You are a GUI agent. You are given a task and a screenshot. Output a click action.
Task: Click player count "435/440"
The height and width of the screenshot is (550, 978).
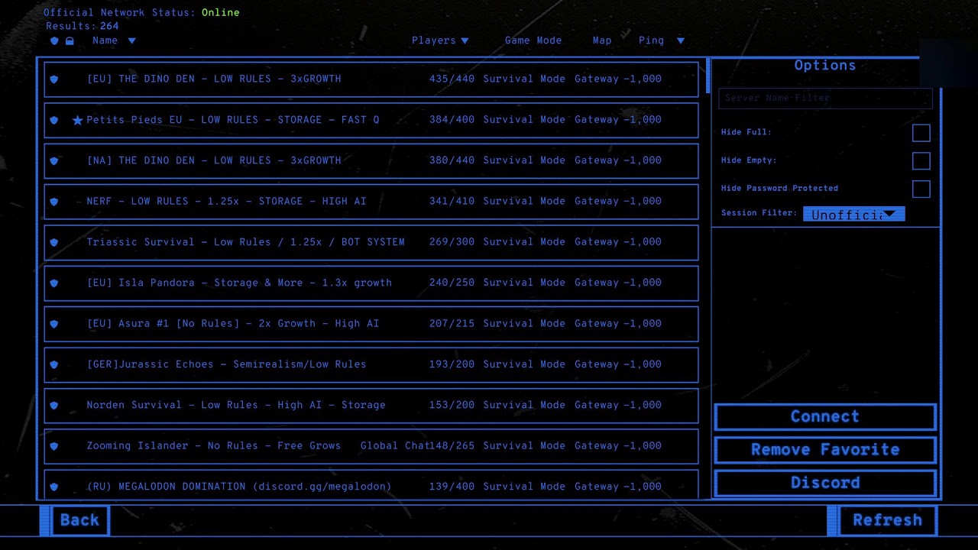tap(452, 79)
